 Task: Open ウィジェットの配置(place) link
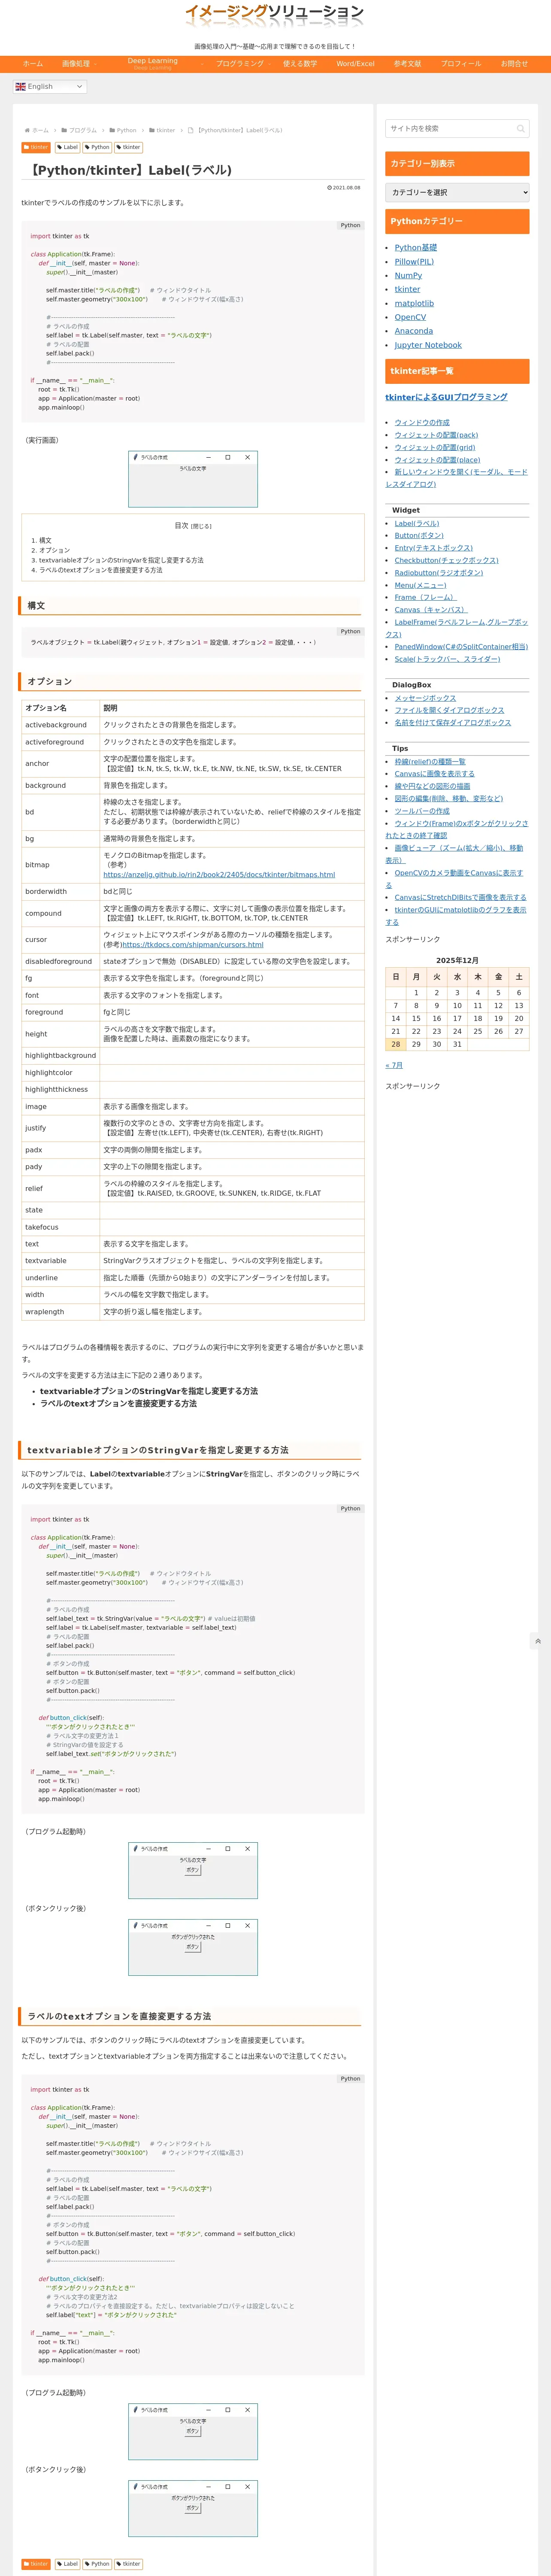(x=437, y=460)
